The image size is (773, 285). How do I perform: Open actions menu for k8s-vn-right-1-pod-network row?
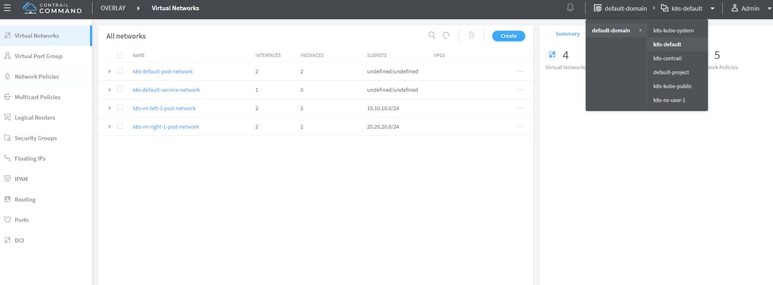pos(521,126)
